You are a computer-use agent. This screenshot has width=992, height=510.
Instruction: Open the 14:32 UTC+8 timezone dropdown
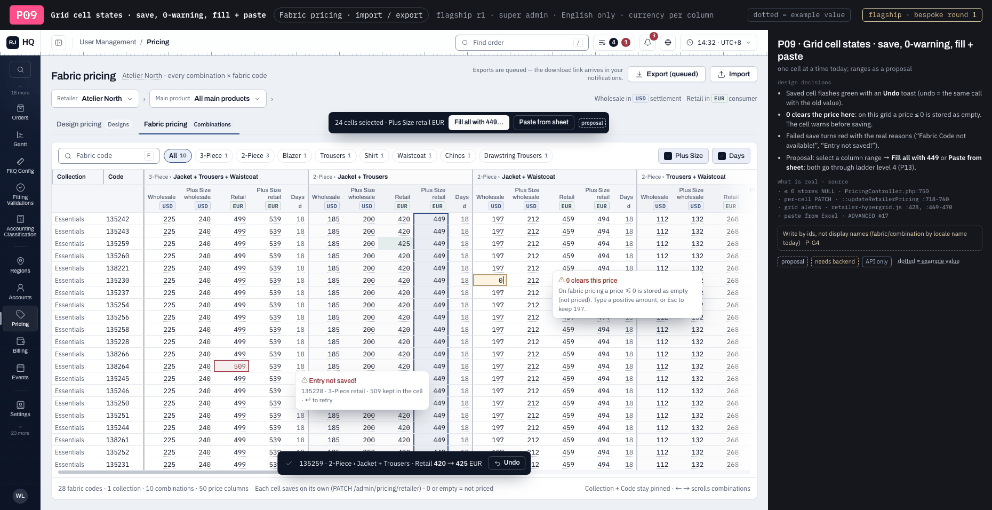[718, 42]
